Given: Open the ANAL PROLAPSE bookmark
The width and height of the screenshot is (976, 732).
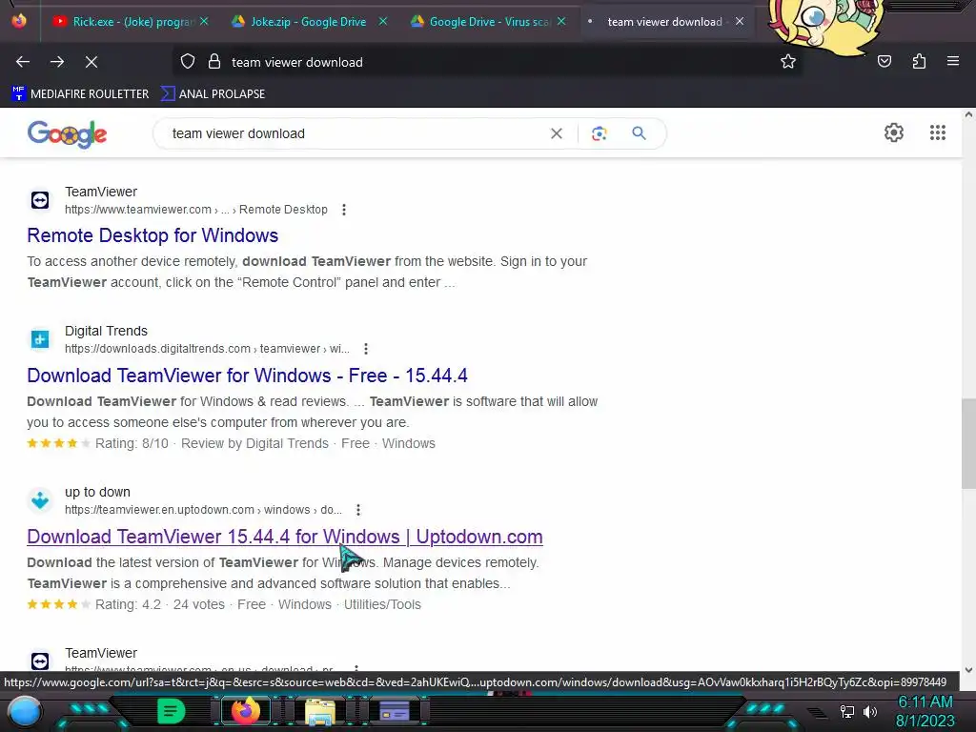Looking at the screenshot, I should [213, 94].
